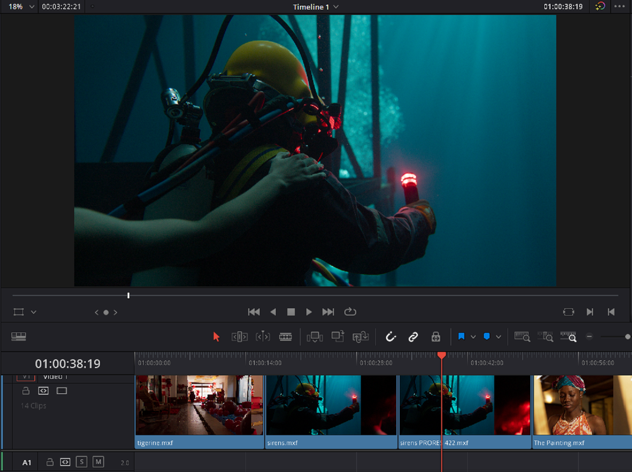Lock the A1 audio track
632x472 pixels.
coord(50,462)
